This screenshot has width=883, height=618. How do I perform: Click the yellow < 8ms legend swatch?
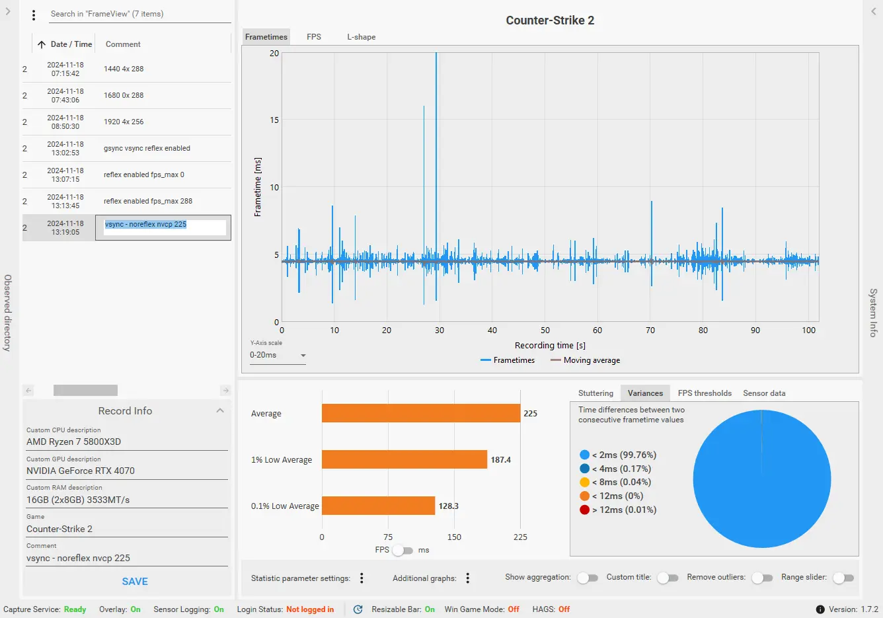(x=584, y=483)
